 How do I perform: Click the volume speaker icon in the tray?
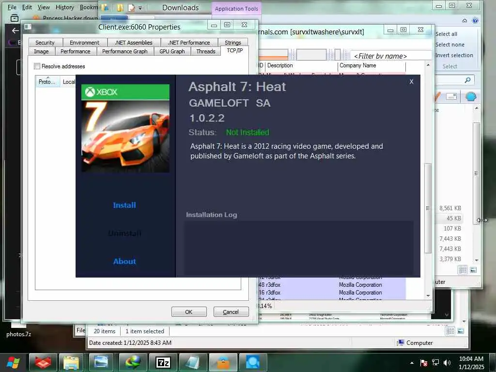(x=447, y=363)
